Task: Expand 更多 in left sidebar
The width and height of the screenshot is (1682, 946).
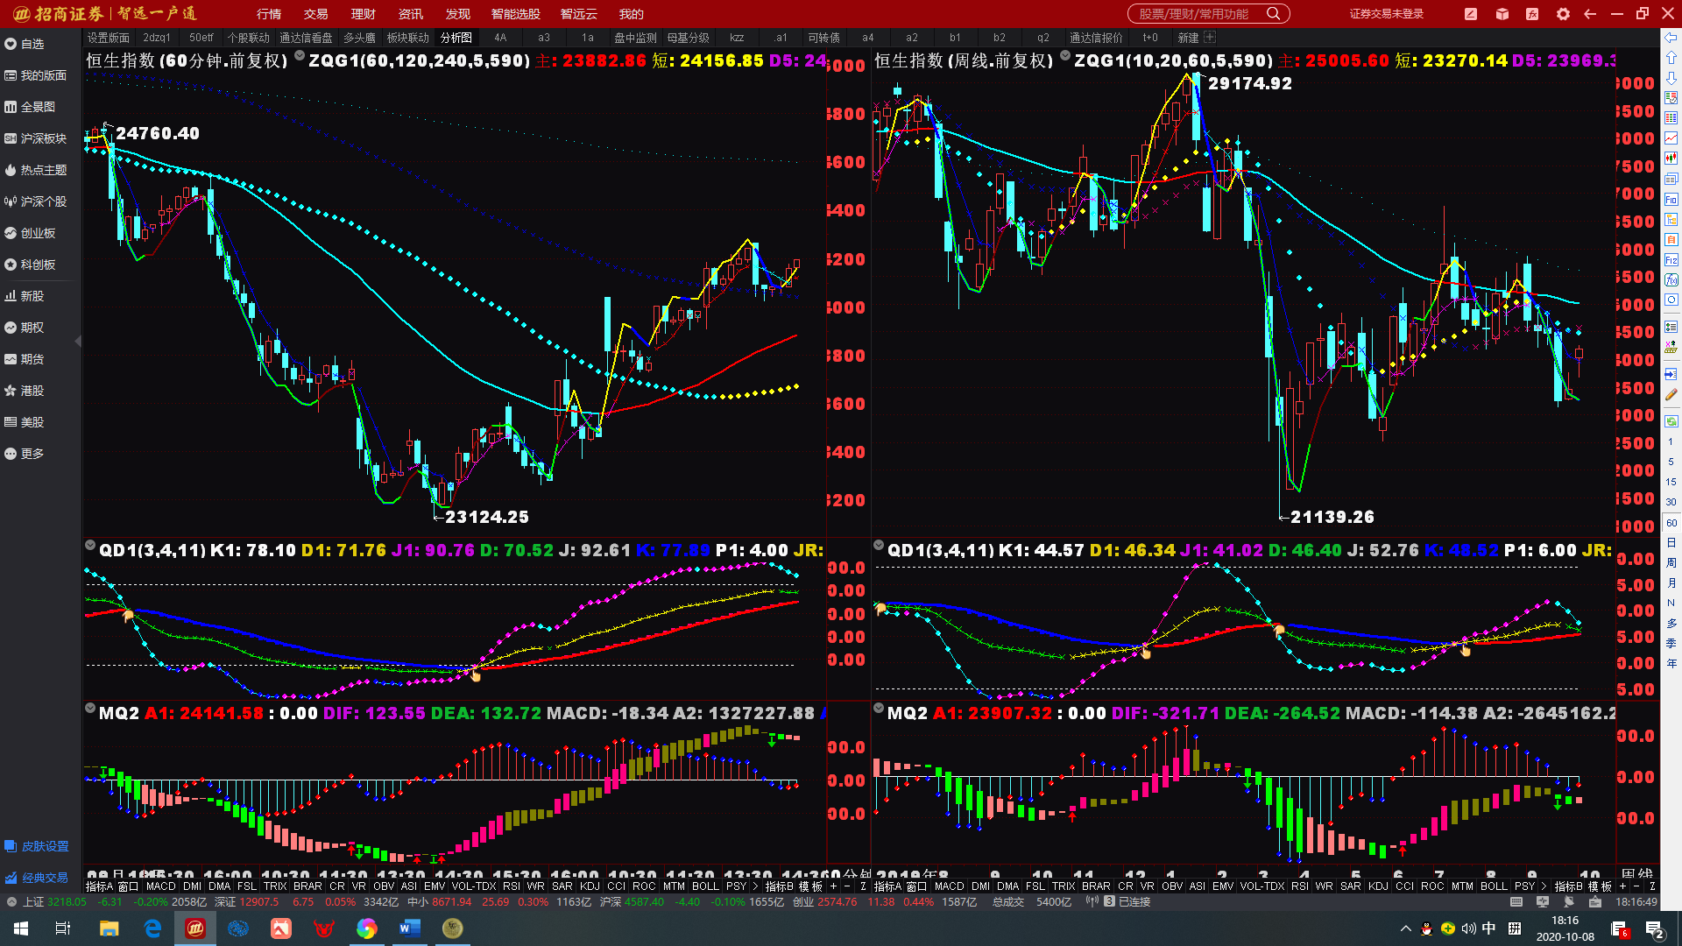Action: [32, 454]
